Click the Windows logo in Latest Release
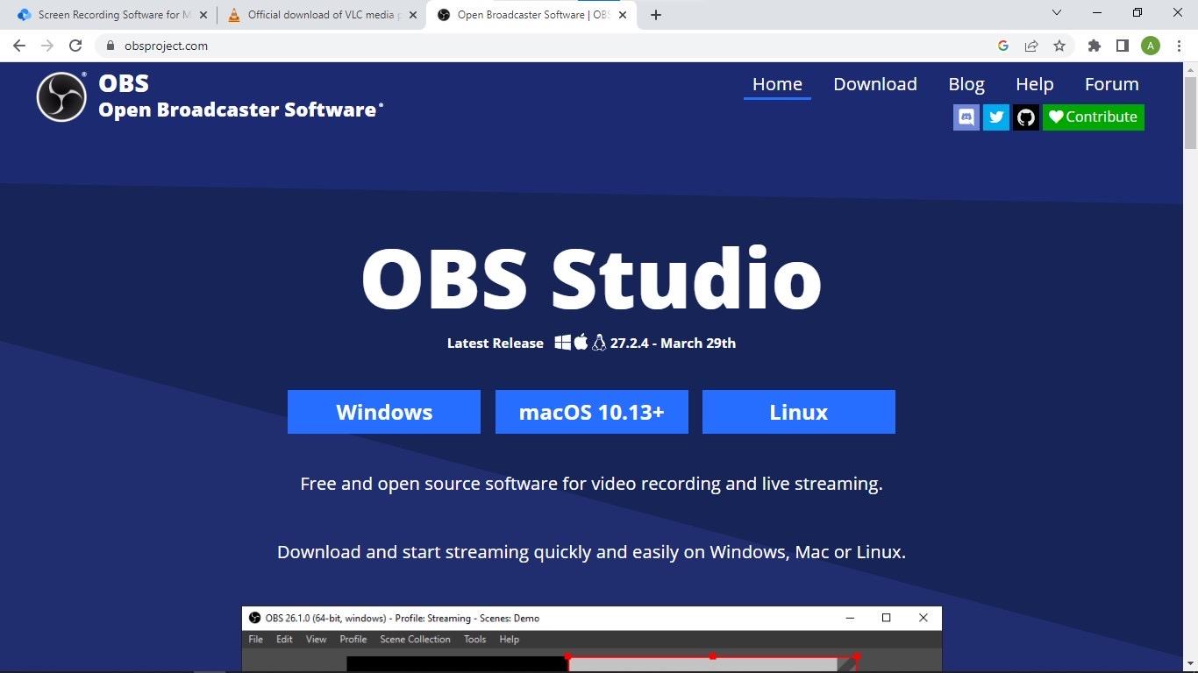This screenshot has width=1198, height=673. [563, 343]
